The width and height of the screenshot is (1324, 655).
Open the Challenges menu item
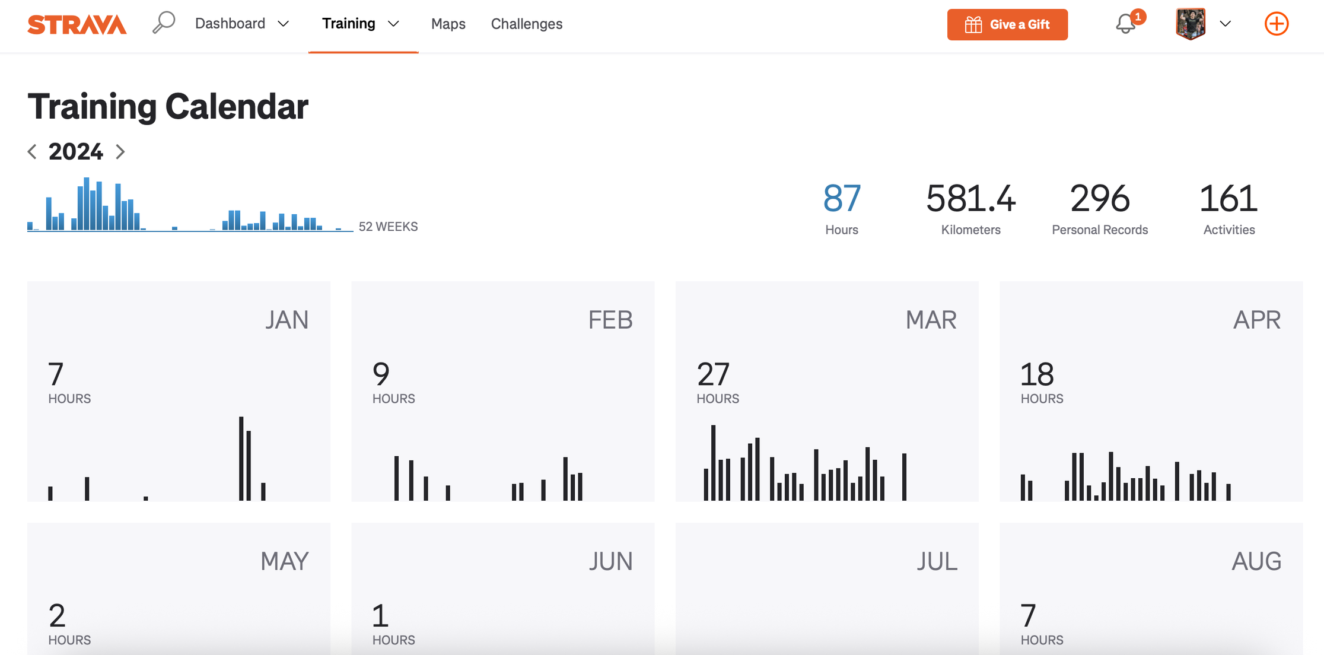pos(527,24)
